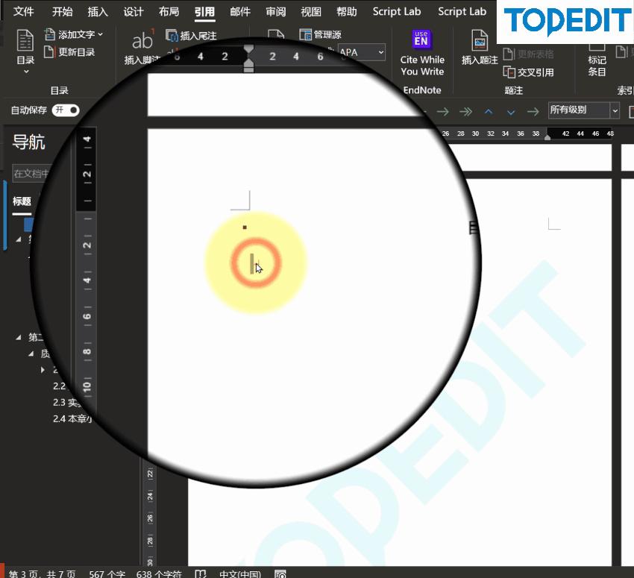The height and width of the screenshot is (578, 634).
Task: Click 中文(中国) language in status bar
Action: (239, 574)
